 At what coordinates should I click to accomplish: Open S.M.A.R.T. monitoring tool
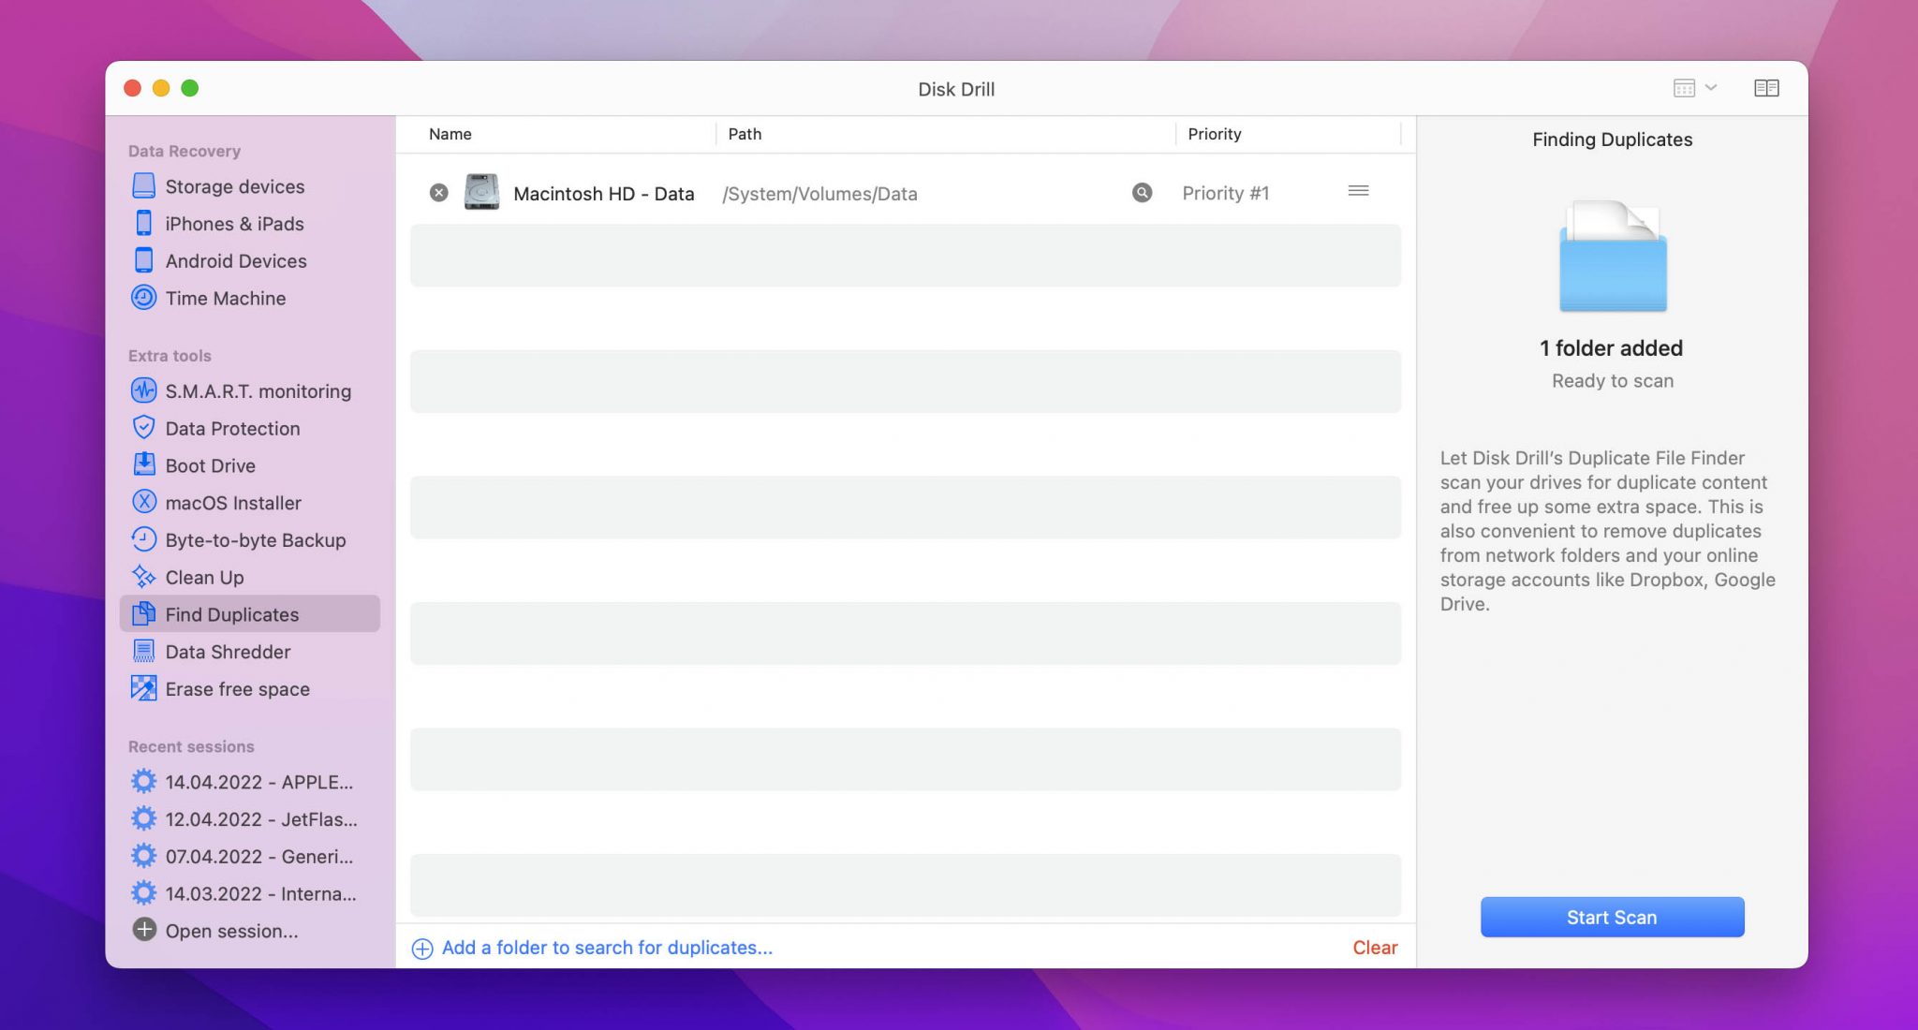click(x=258, y=391)
